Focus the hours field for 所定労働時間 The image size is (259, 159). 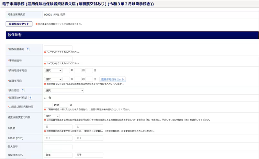point(48,105)
